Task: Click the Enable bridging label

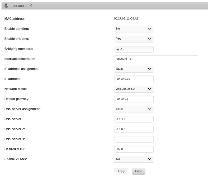Action: (x=17, y=39)
